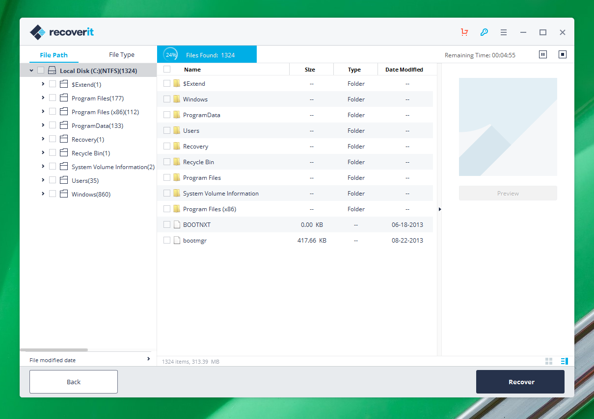Click the preview placeholder image

click(508, 127)
